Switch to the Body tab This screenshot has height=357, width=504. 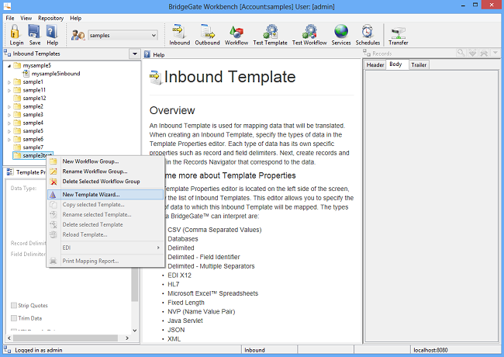397,64
